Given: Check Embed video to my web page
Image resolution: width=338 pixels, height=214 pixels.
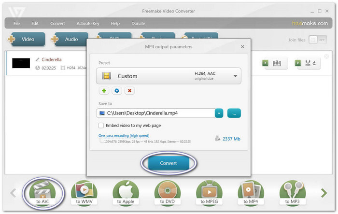Looking at the screenshot, I should point(101,125).
